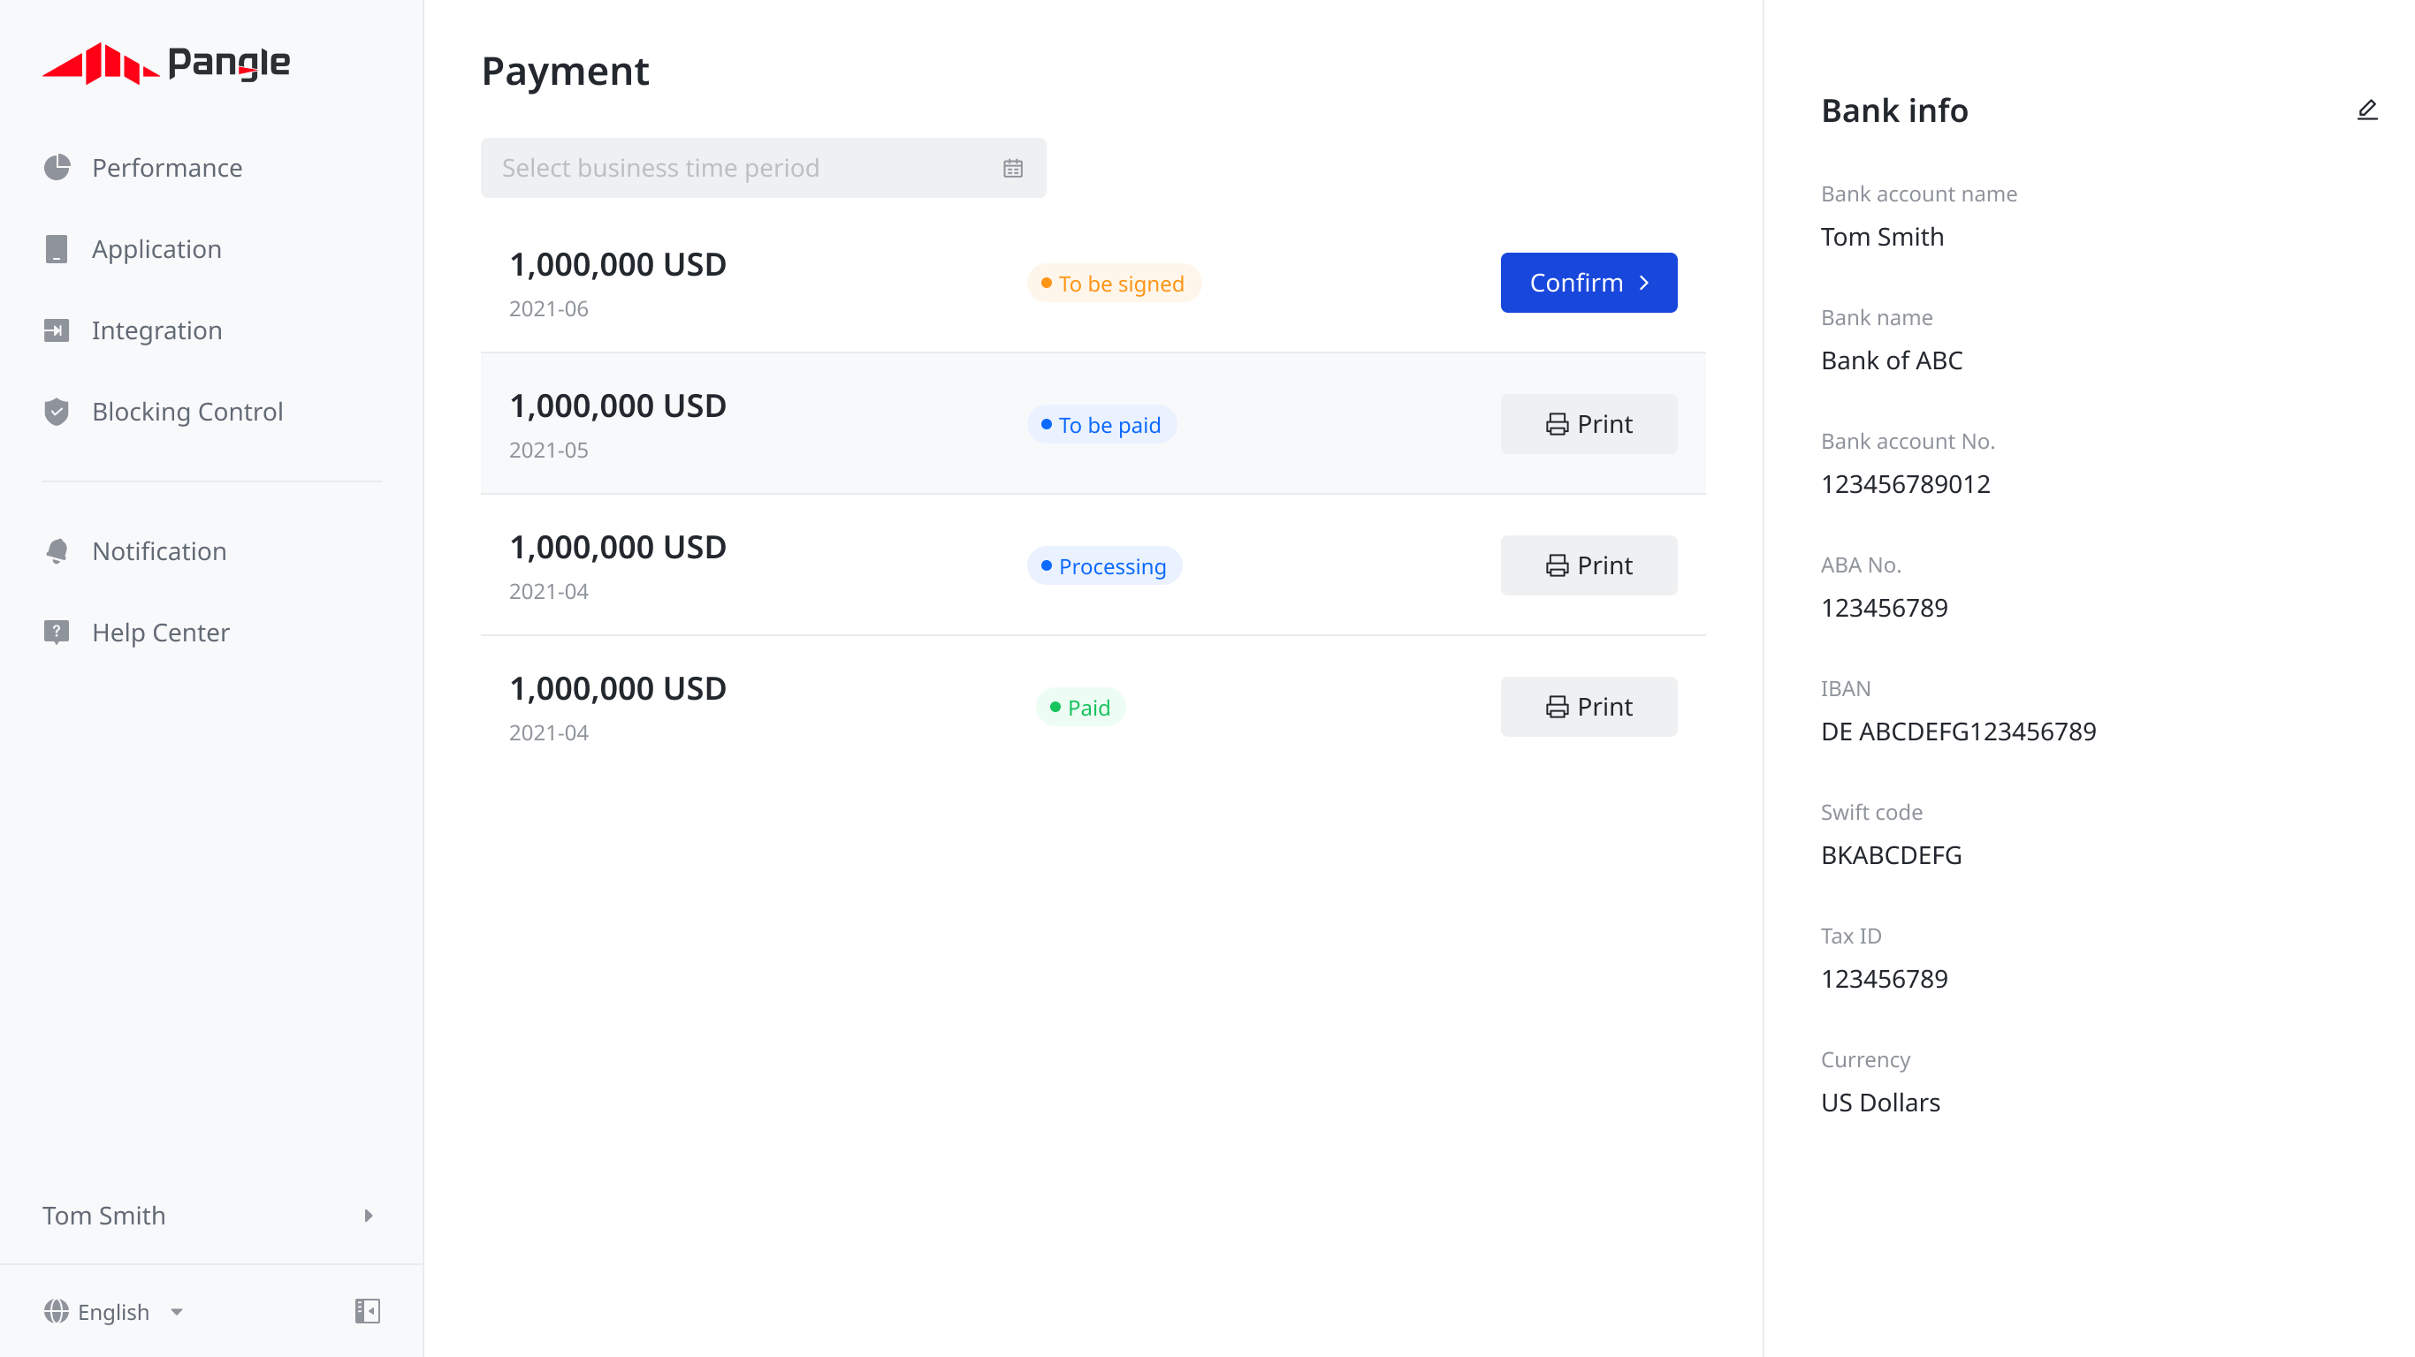Click the Pangle logo
Image resolution: width=2415 pixels, height=1357 pixels.
coord(166,63)
